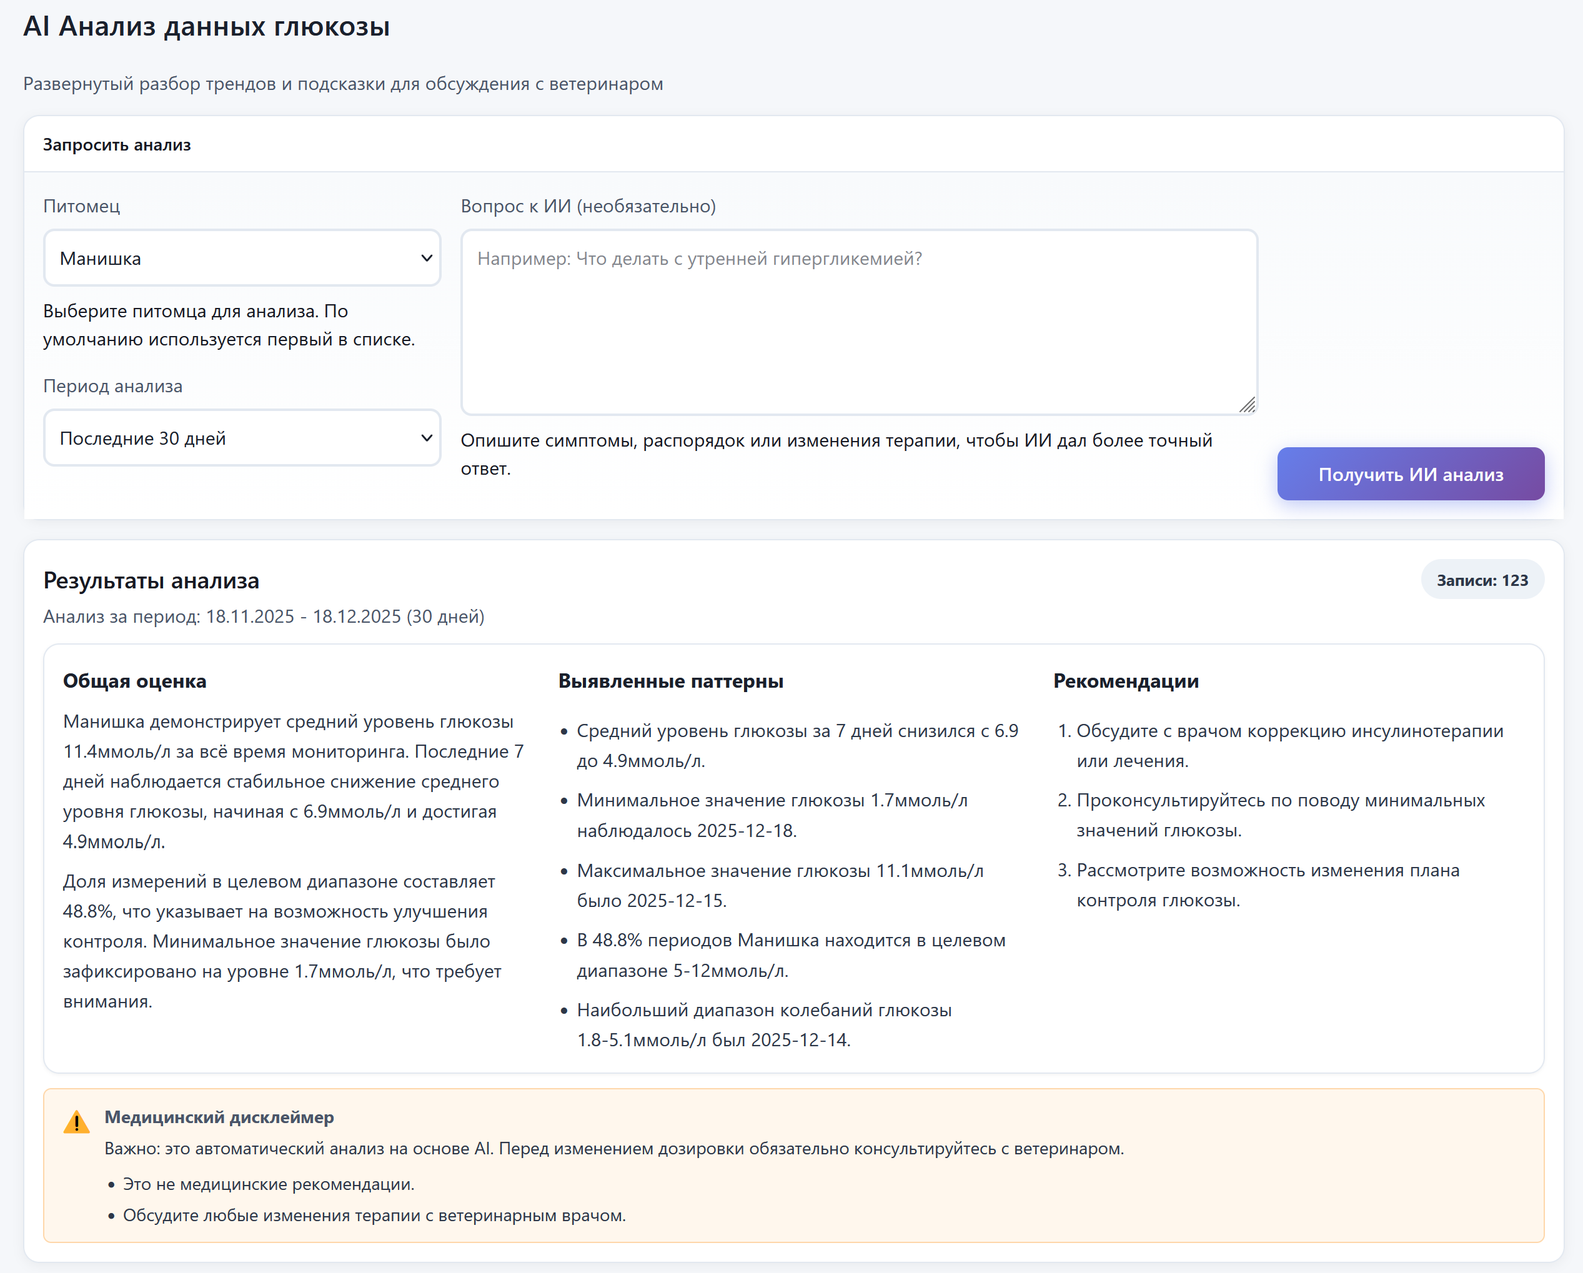Image resolution: width=1583 pixels, height=1273 pixels.
Task: Click the Результаты анализа heading
Action: tap(151, 580)
